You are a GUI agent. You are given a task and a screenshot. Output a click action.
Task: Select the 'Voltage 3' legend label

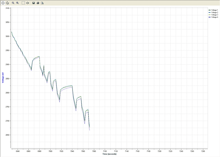pos(215,15)
